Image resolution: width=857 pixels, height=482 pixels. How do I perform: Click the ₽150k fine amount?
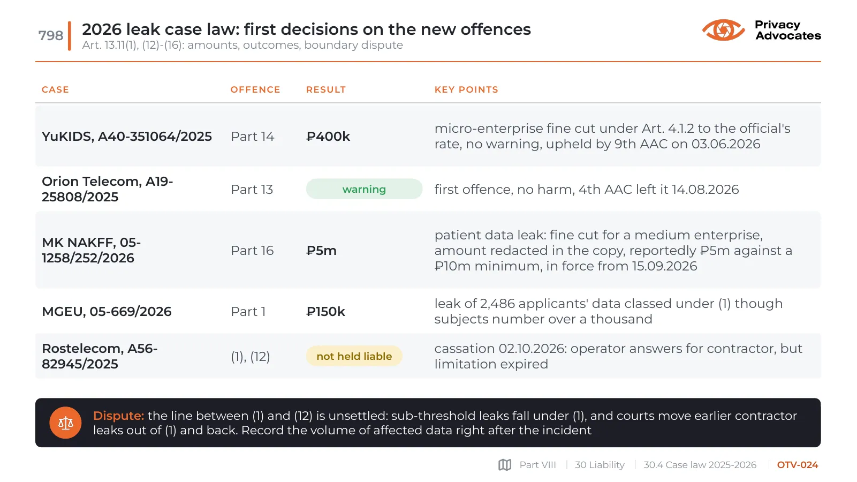(325, 312)
